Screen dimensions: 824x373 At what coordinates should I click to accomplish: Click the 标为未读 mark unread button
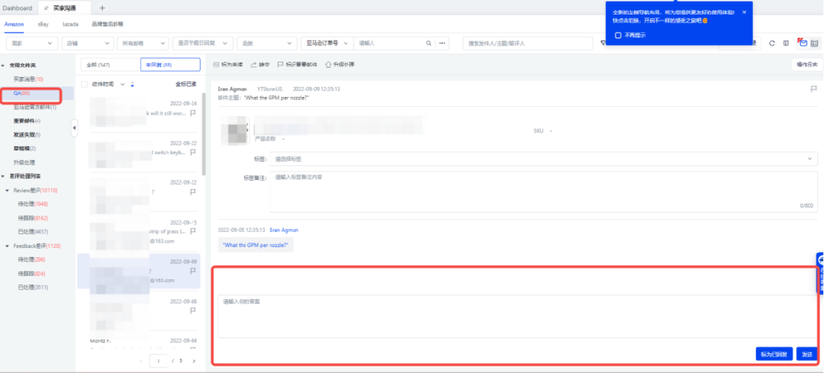pyautogui.click(x=229, y=65)
